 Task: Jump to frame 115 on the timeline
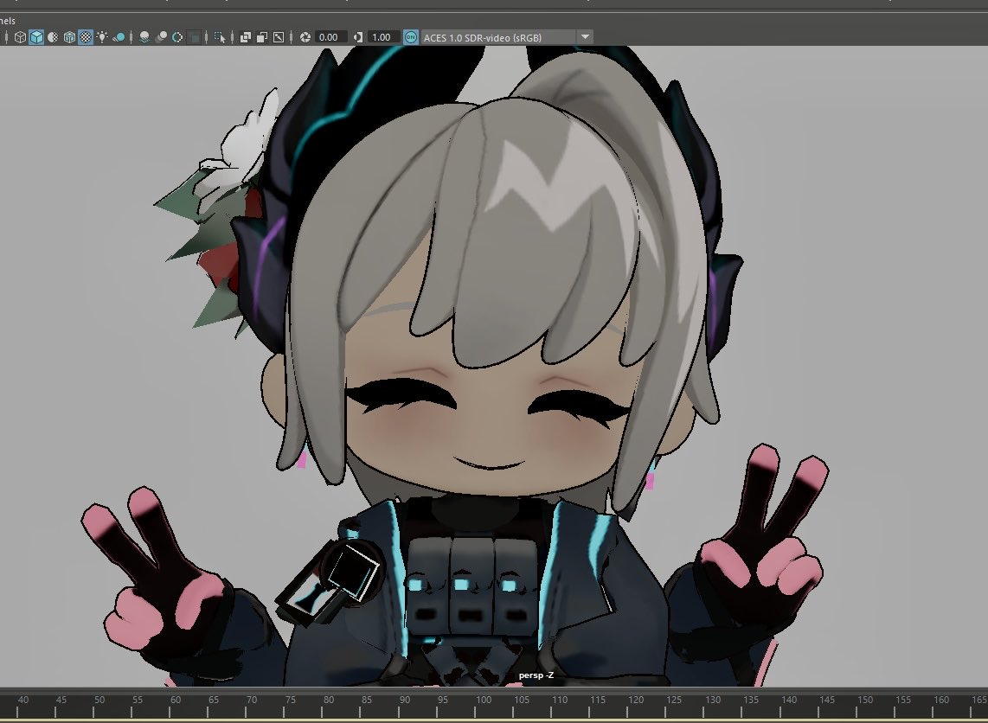click(x=598, y=700)
